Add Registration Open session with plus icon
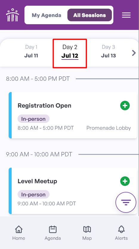 click(x=125, y=106)
